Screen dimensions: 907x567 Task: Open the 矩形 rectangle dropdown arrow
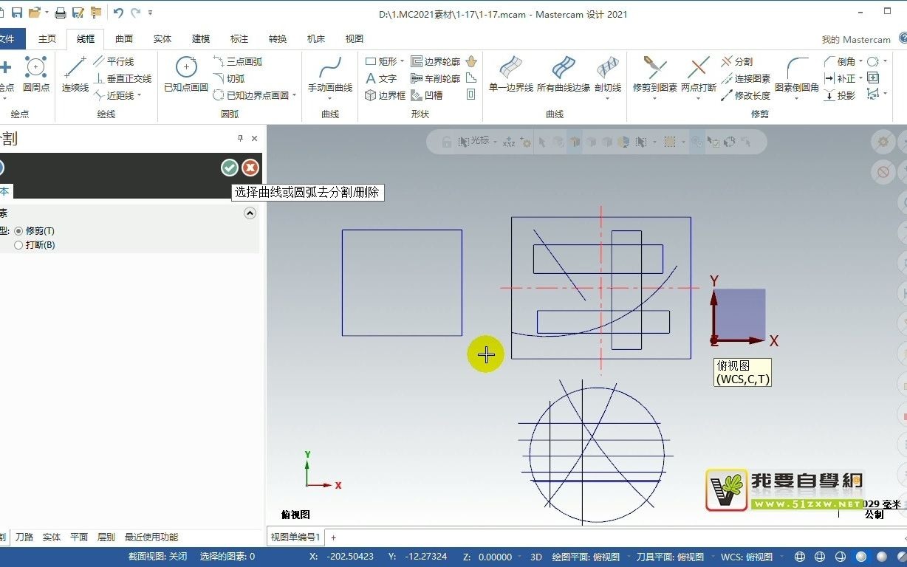pos(402,62)
